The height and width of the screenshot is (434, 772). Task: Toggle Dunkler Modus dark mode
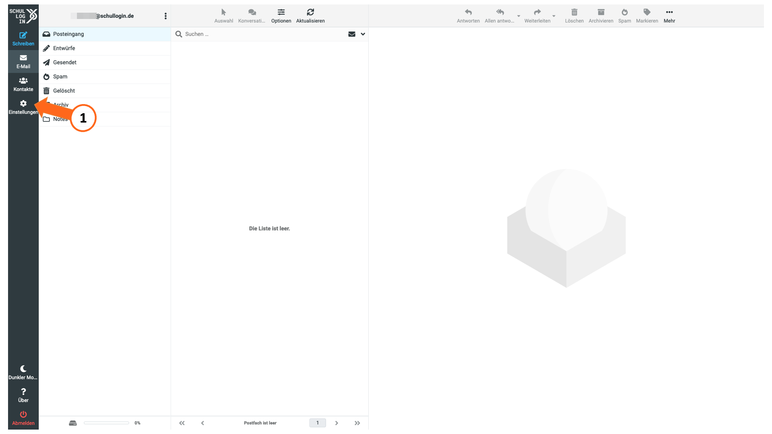[x=23, y=373]
